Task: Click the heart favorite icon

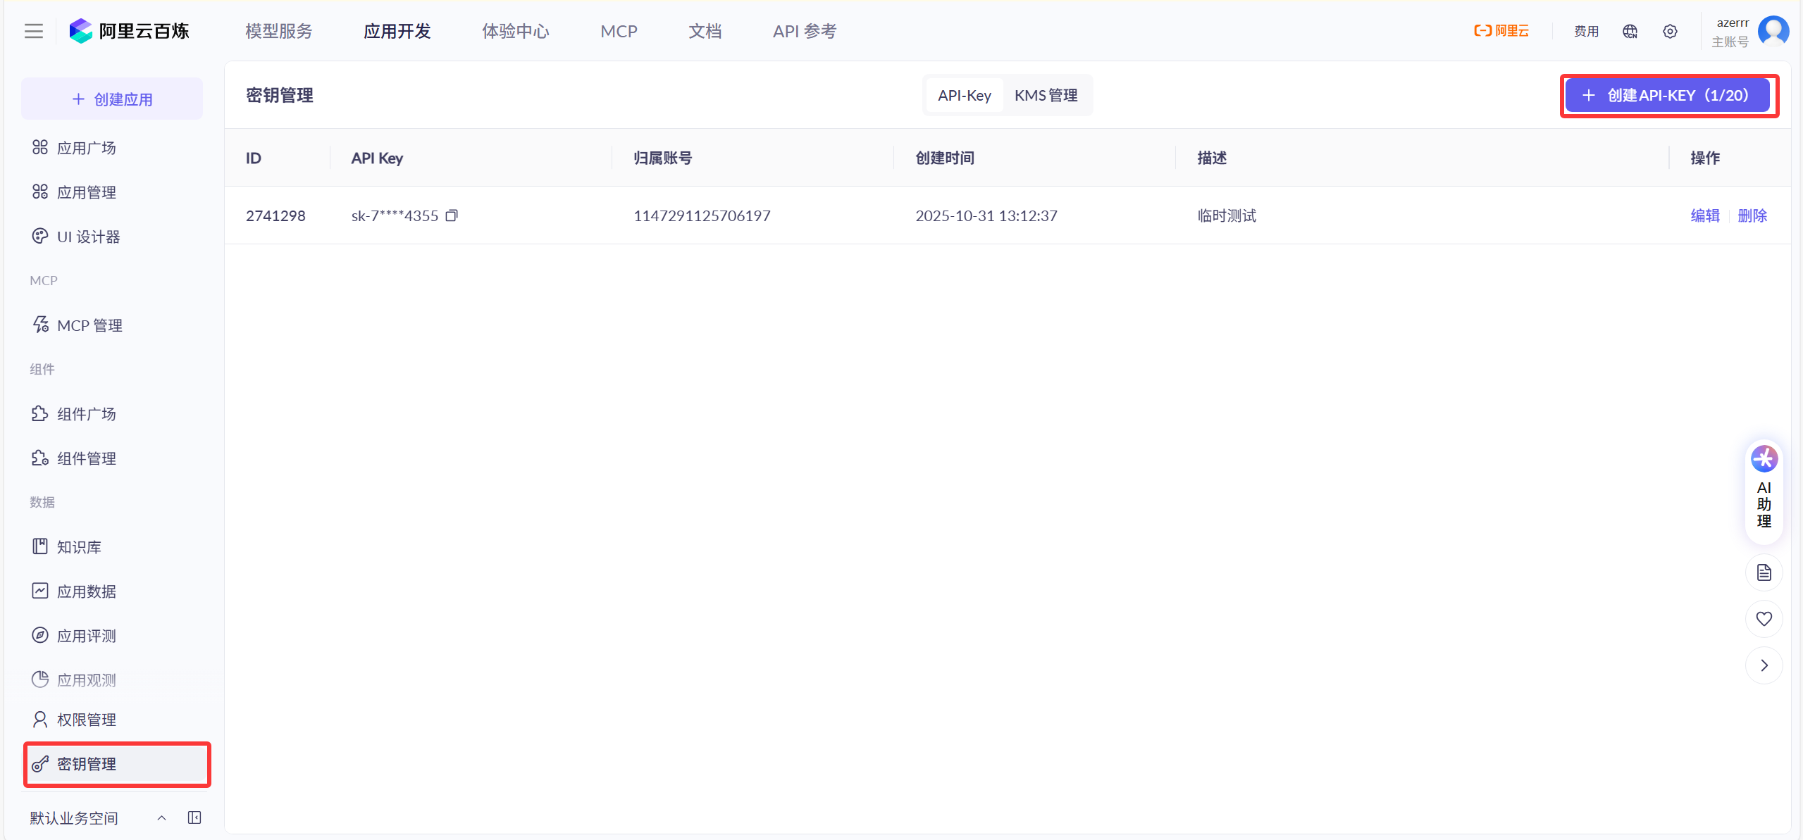Action: pos(1764,619)
